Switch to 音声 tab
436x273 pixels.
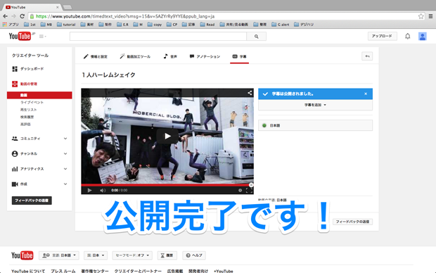tap(170, 56)
